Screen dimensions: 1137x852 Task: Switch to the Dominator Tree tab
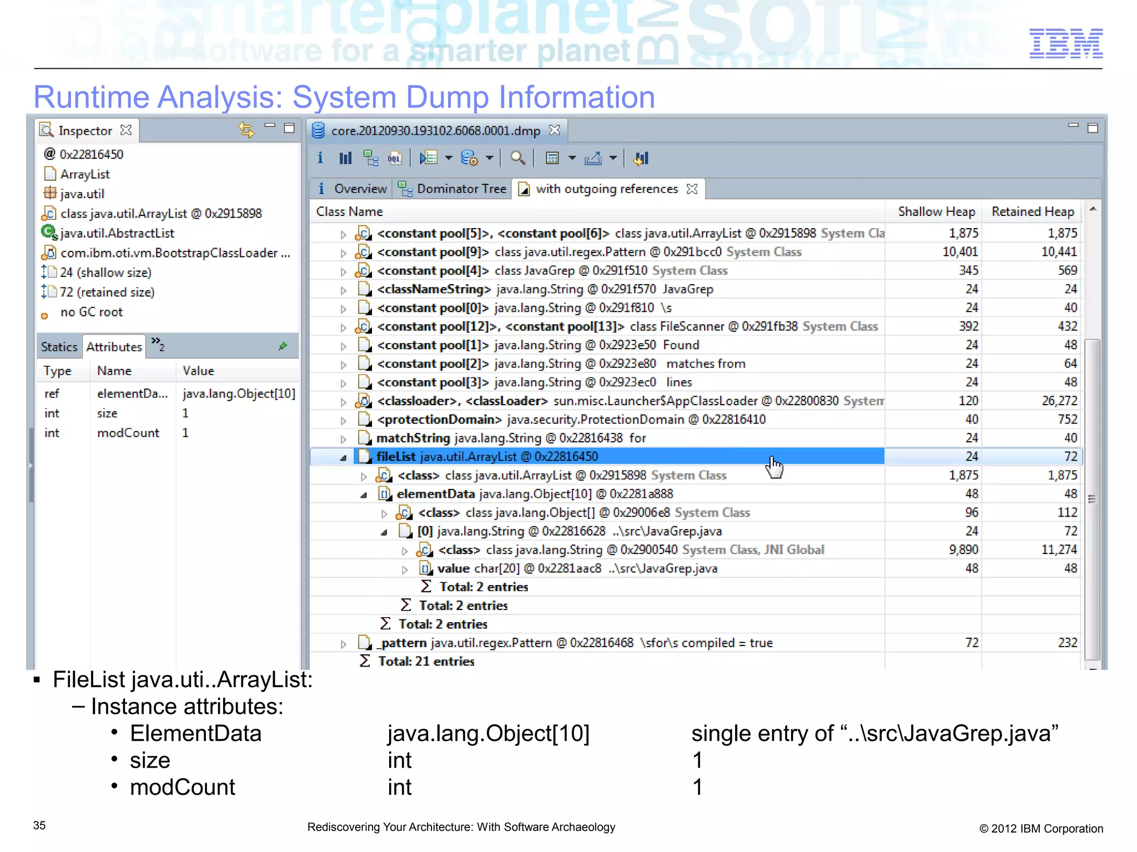coord(452,189)
